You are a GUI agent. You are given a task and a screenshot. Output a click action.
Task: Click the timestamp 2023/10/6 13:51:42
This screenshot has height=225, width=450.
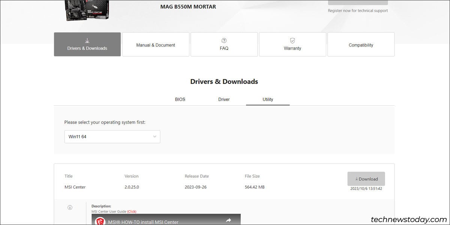click(366, 189)
